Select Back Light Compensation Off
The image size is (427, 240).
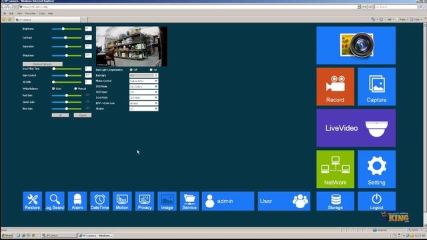pyautogui.click(x=131, y=70)
